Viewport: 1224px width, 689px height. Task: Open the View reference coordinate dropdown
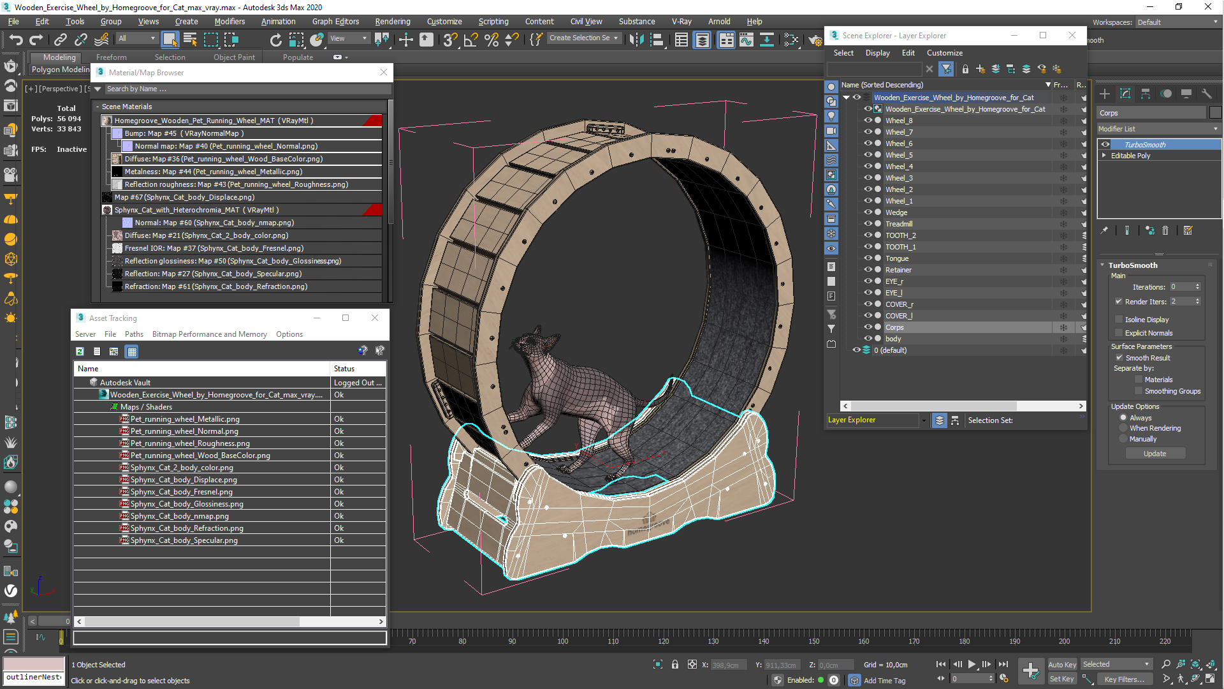pos(348,38)
